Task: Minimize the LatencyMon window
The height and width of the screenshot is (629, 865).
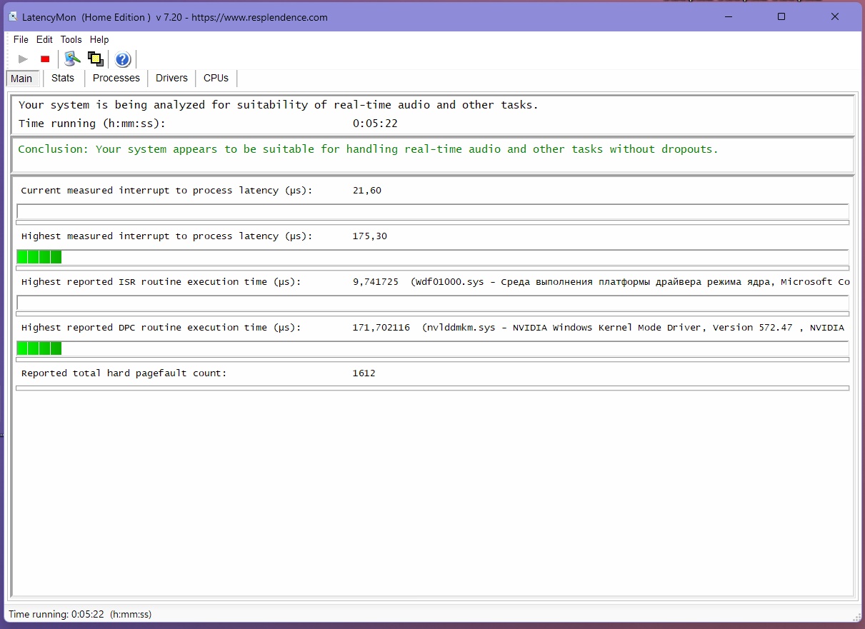Action: click(x=729, y=16)
